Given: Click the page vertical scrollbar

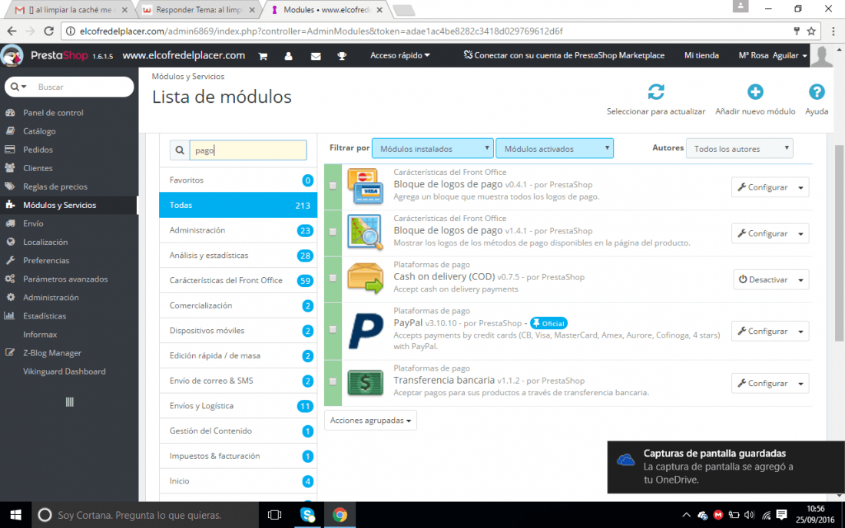Looking at the screenshot, I should tap(839, 243).
